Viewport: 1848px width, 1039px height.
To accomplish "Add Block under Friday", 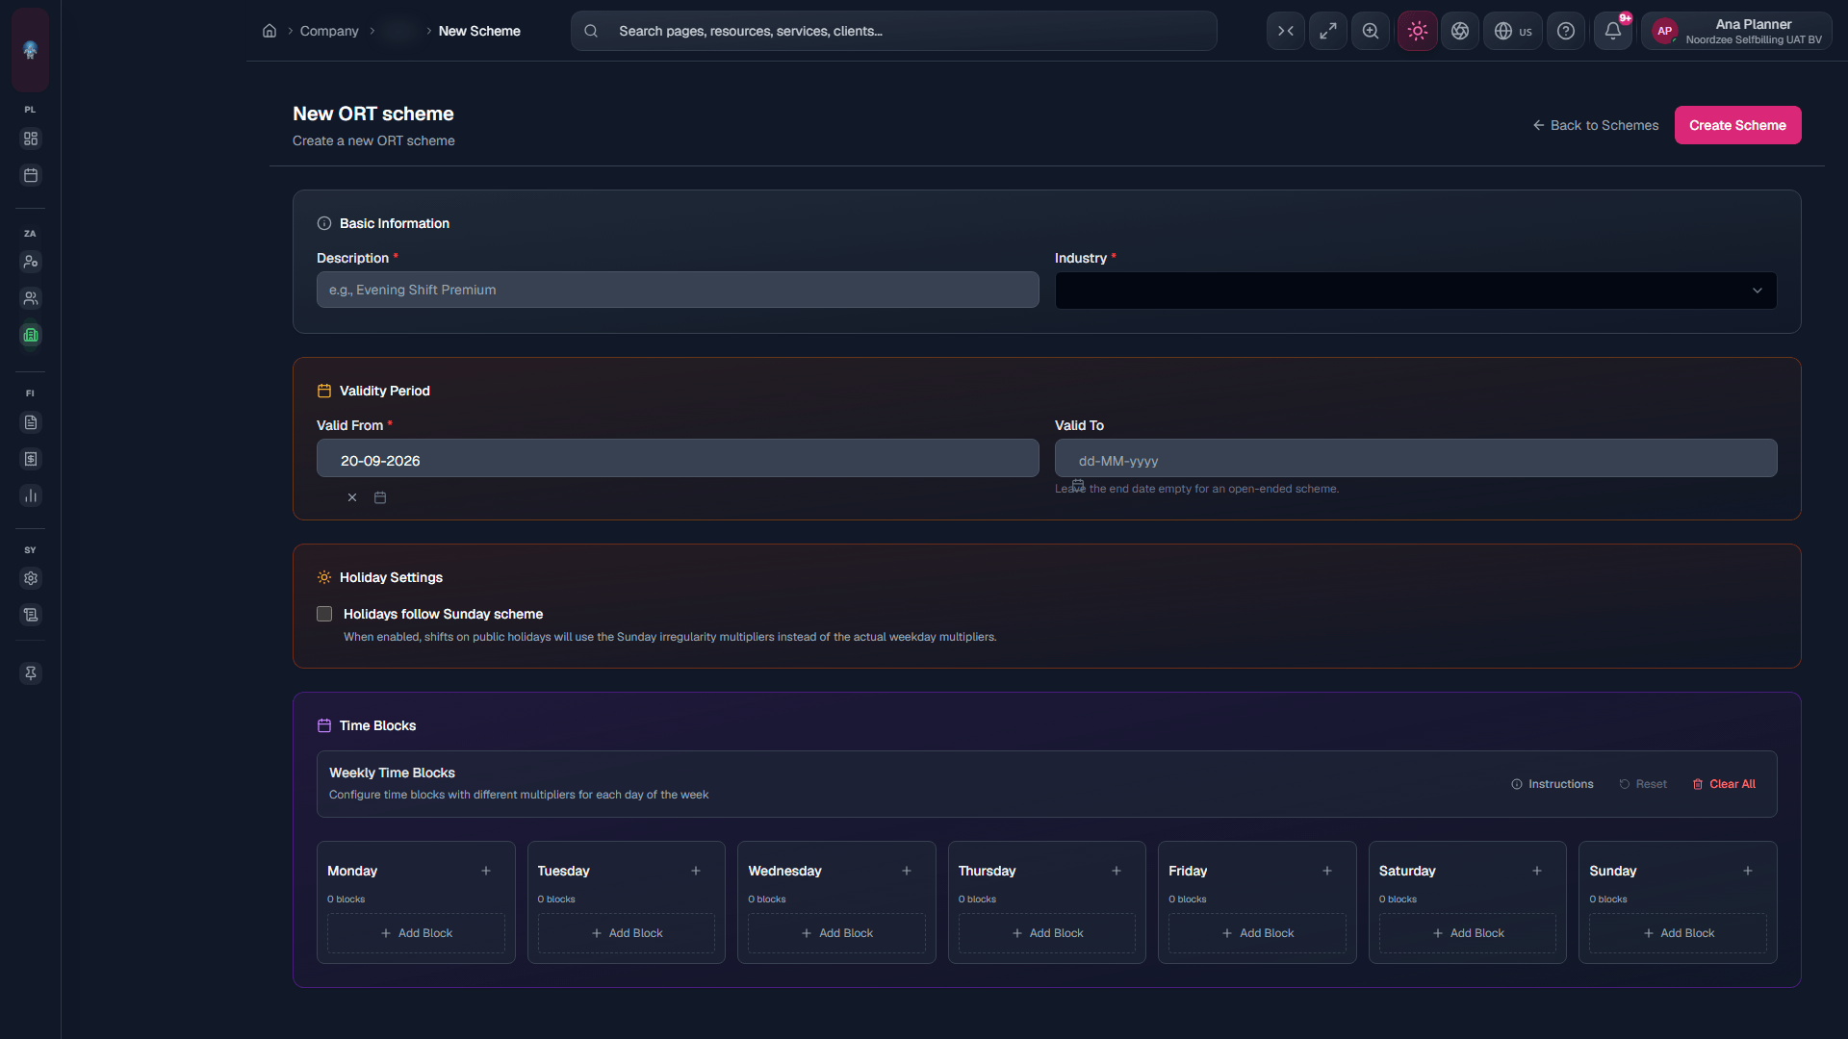I will pyautogui.click(x=1257, y=933).
